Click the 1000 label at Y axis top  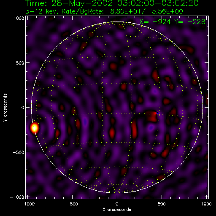tap(19, 18)
